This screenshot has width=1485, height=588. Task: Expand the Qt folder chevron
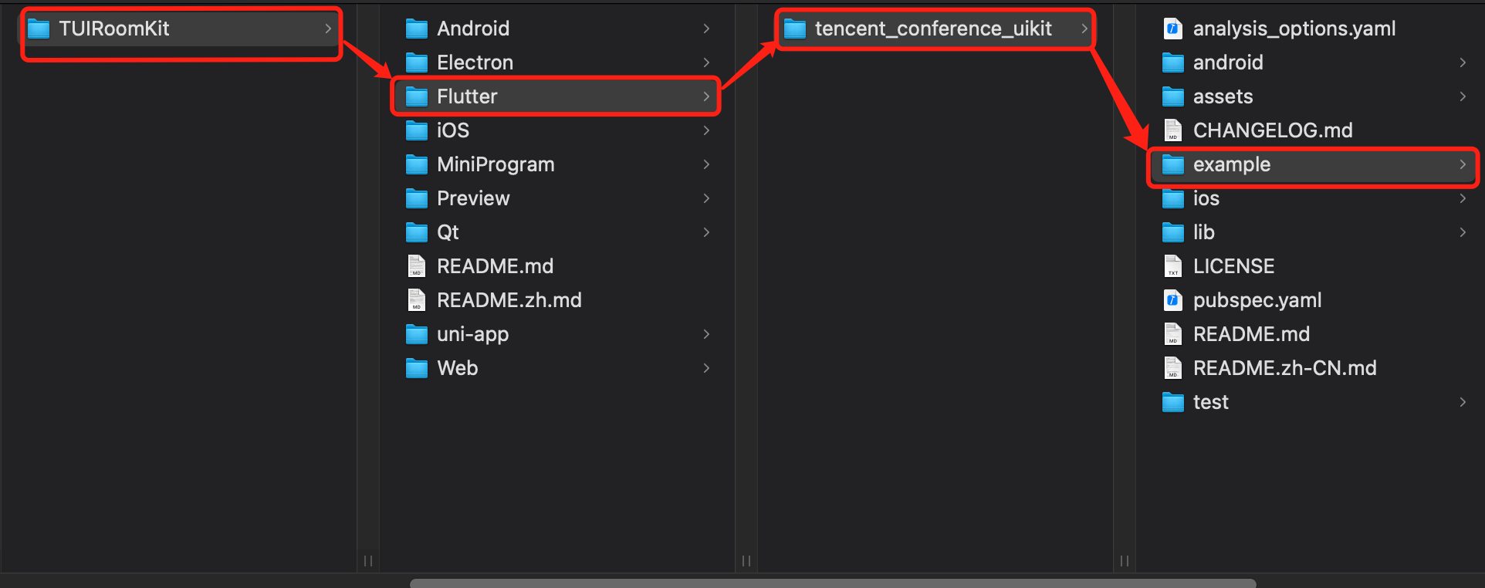click(706, 232)
